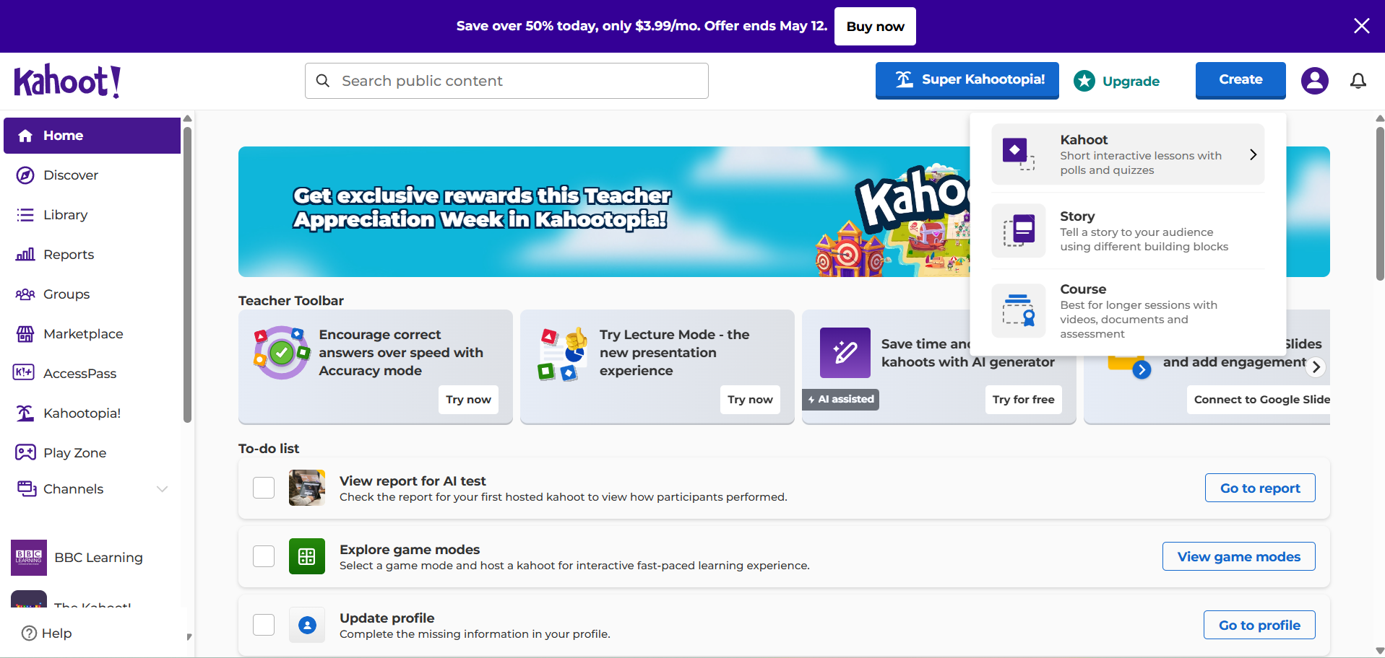This screenshot has width=1385, height=658.
Task: Click the Kahoot! logo
Action: point(67,81)
